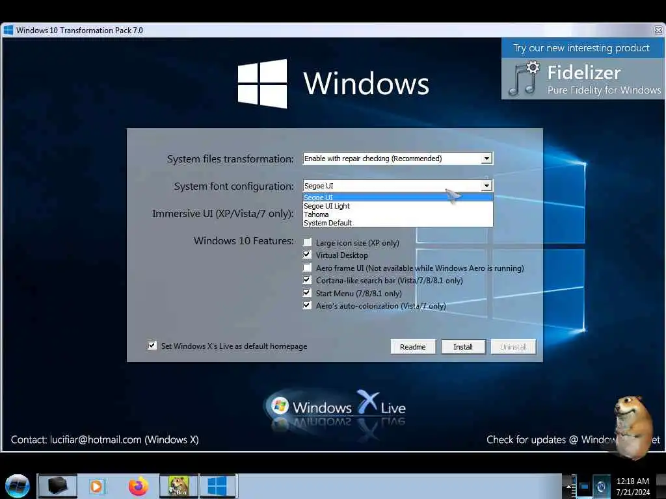Open the Windows Start orb
The image size is (666, 499).
[17, 486]
